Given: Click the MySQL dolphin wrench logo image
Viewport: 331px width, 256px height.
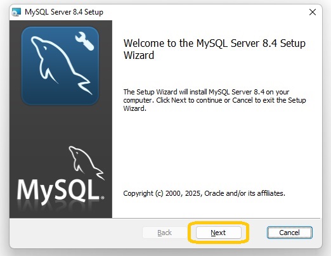Looking at the screenshot, I should point(60,66).
